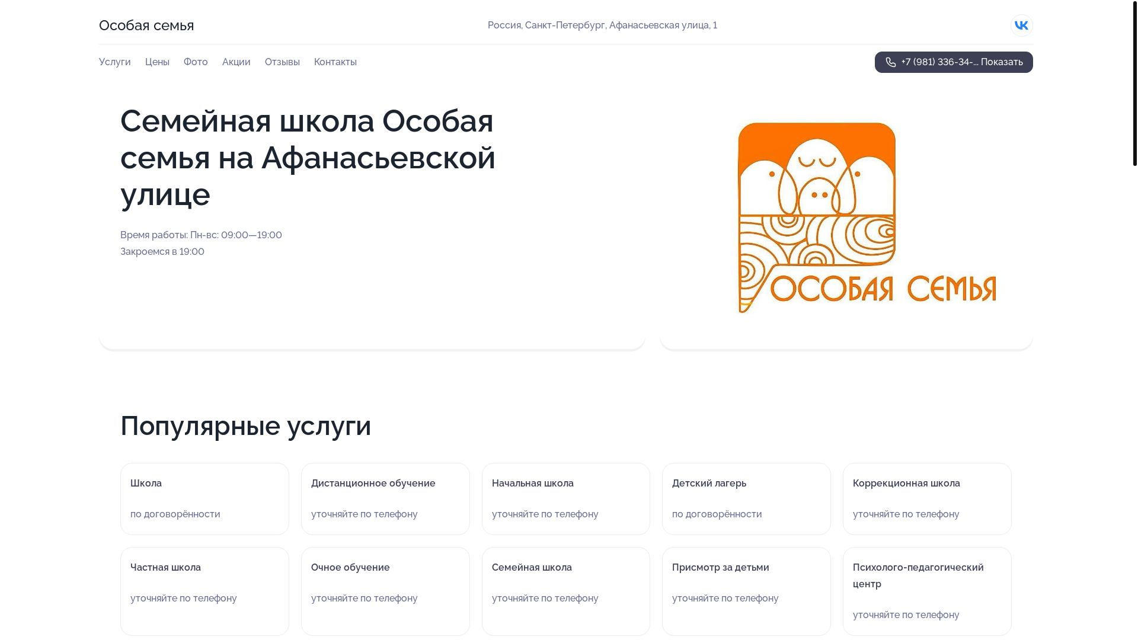This screenshot has height=640, width=1138.
Task: Open the Школа service card
Action: point(204,499)
